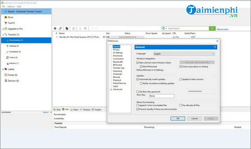Open the Help menu

tap(19, 7)
